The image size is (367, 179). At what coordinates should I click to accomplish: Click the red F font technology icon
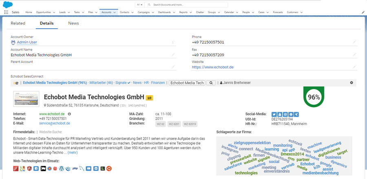click(x=15, y=168)
